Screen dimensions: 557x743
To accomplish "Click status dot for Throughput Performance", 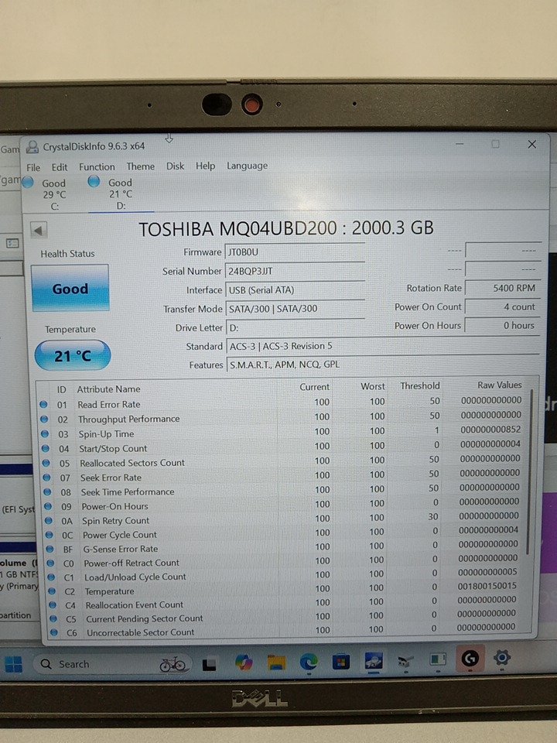I will click(44, 419).
